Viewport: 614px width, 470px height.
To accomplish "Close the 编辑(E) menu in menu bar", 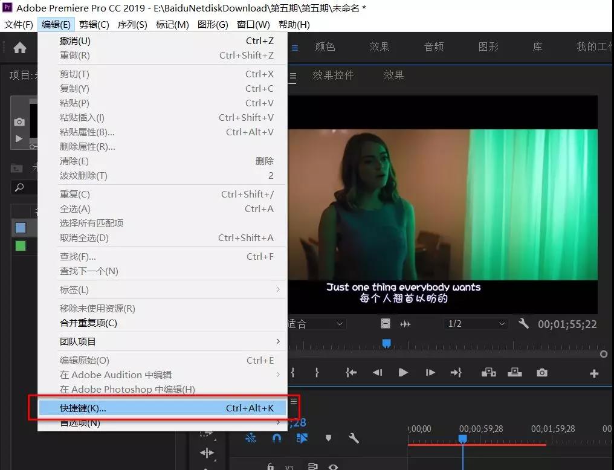I will point(56,25).
